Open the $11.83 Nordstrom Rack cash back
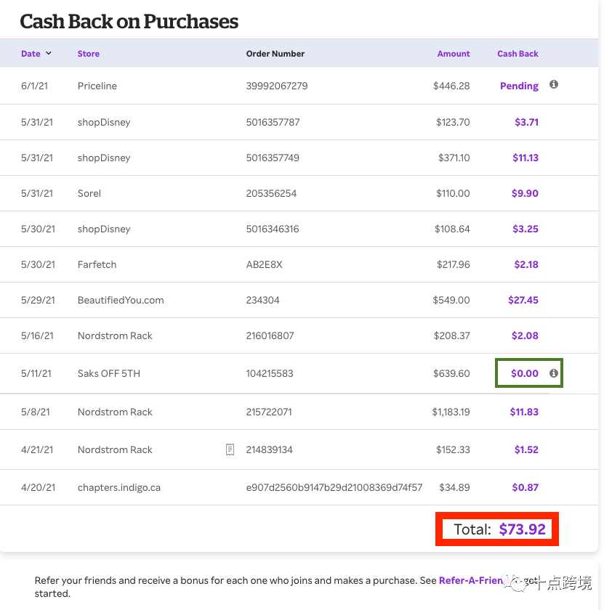Screen dimensions: 612x610 pyautogui.click(x=524, y=412)
